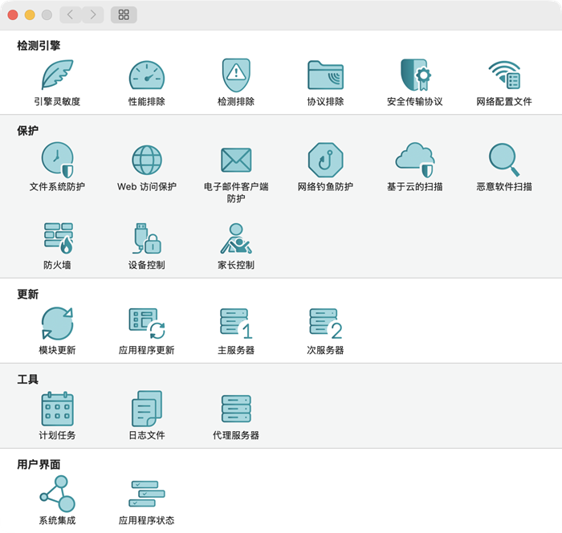The height and width of the screenshot is (533, 562).
Task: Open 模块更新 refresh icon
Action: pos(57,323)
